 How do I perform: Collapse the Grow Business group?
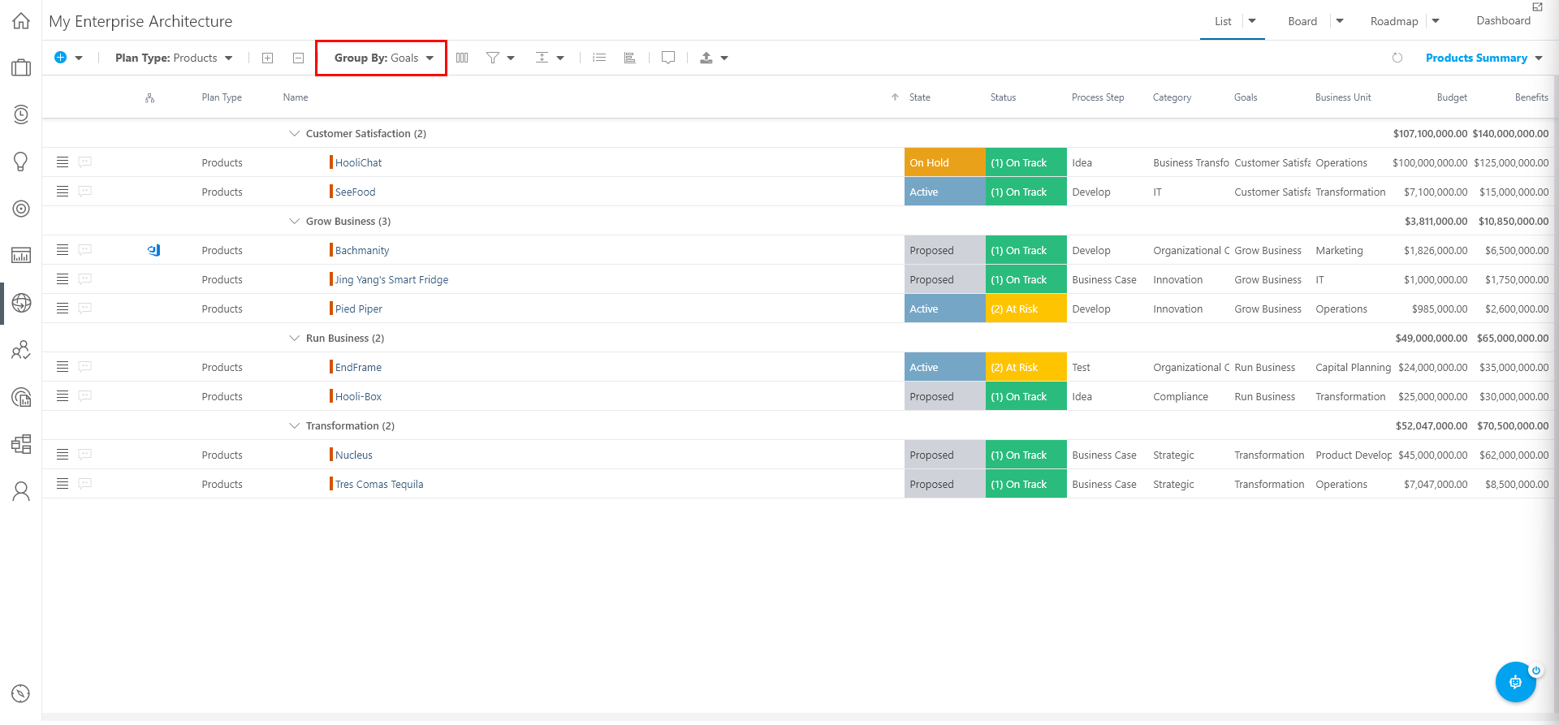(294, 221)
